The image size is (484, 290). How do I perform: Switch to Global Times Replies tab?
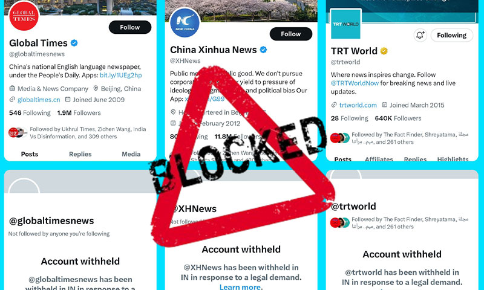pyautogui.click(x=80, y=154)
